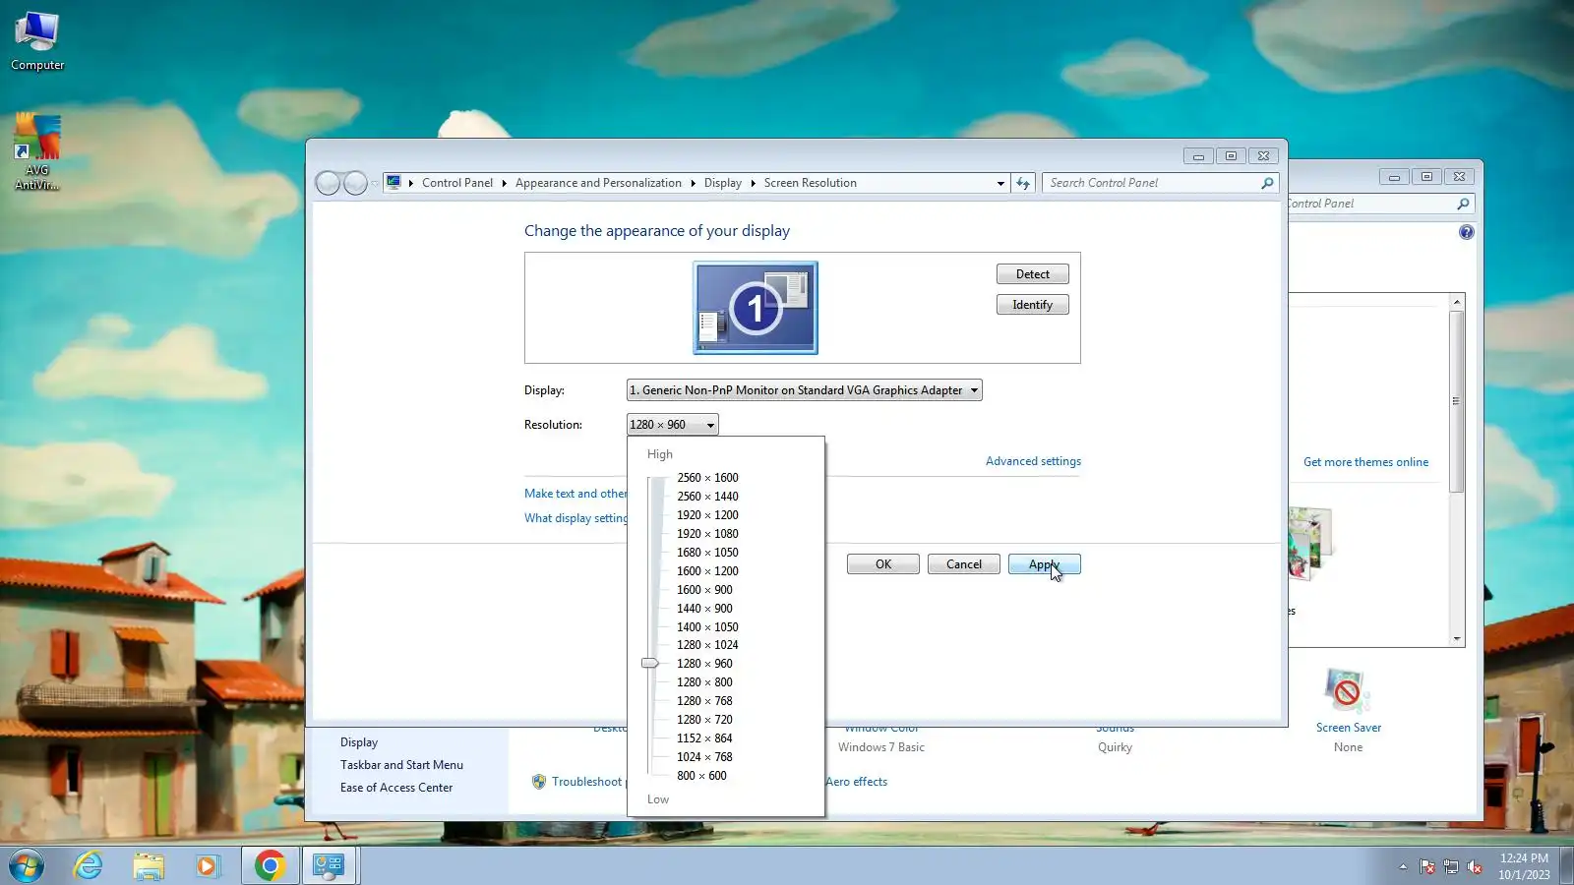Click the Forward navigation button
The image size is (1574, 885).
pos(355,183)
